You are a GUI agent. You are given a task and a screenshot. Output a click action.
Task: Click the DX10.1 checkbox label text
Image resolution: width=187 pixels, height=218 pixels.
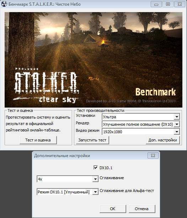pos(106,168)
